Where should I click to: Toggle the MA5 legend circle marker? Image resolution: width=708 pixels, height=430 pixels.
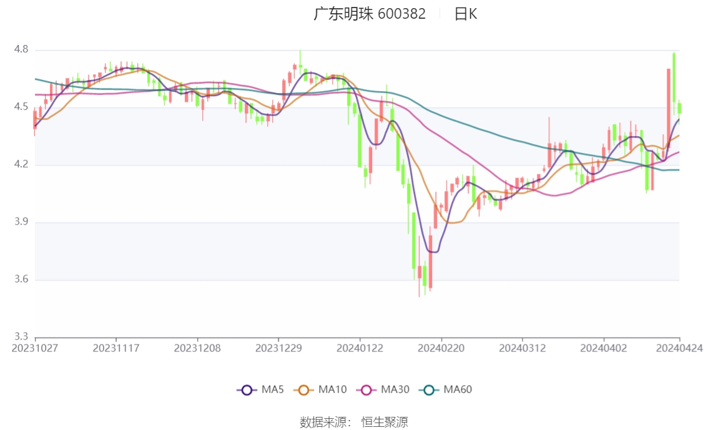247,390
